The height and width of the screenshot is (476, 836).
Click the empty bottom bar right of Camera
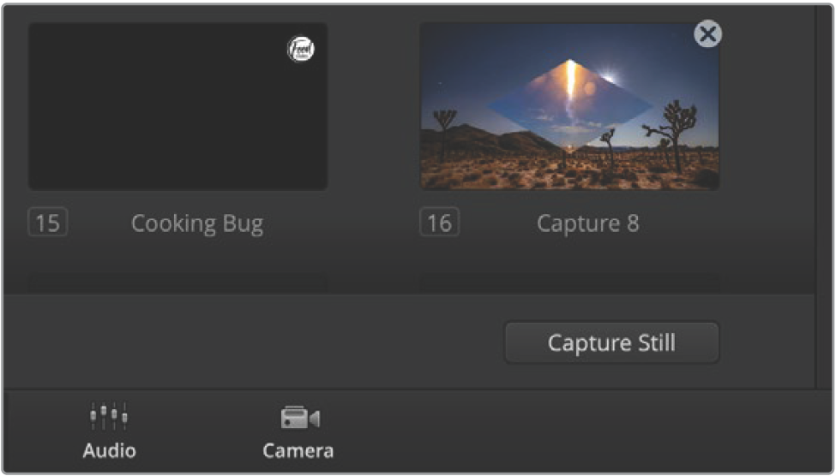pos(583,432)
